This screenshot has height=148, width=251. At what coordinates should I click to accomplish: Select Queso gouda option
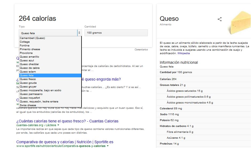pyautogui.click(x=50, y=83)
